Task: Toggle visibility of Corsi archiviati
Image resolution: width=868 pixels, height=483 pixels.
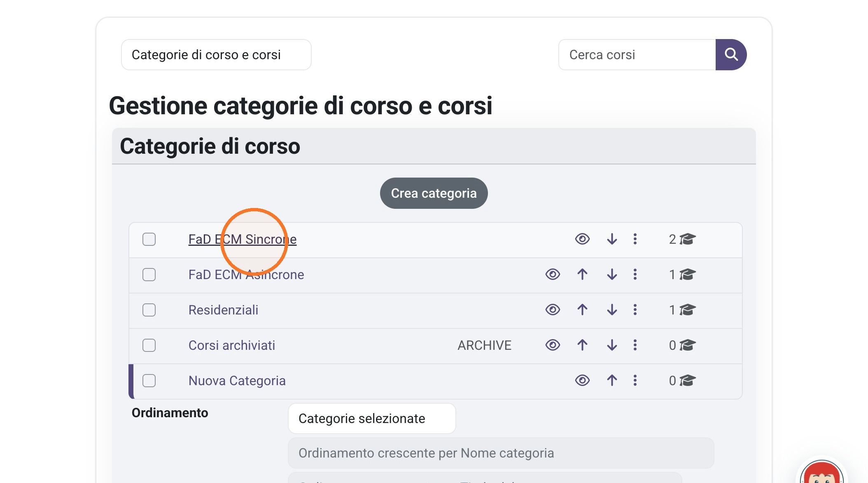Action: (553, 345)
